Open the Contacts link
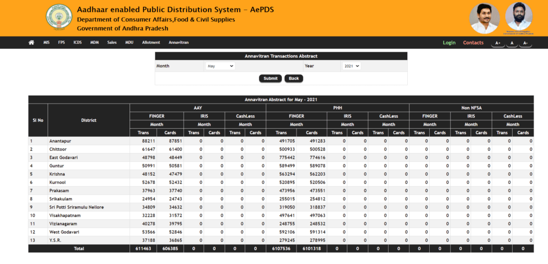Image resolution: width=548 pixels, height=264 pixels. tap(473, 43)
